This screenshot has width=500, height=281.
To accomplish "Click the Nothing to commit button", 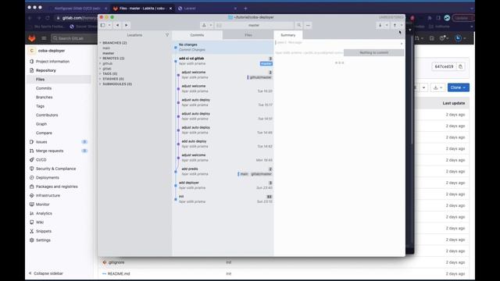I will click(x=373, y=53).
